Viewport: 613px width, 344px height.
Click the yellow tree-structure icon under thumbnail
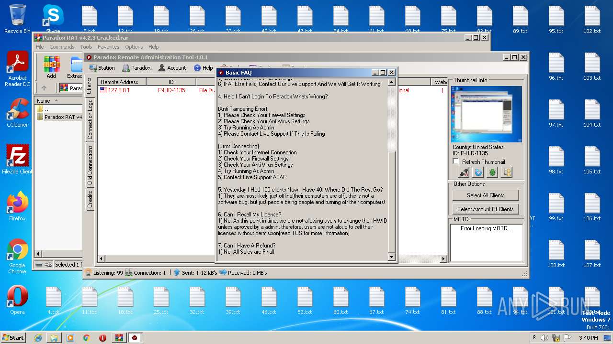click(x=507, y=172)
